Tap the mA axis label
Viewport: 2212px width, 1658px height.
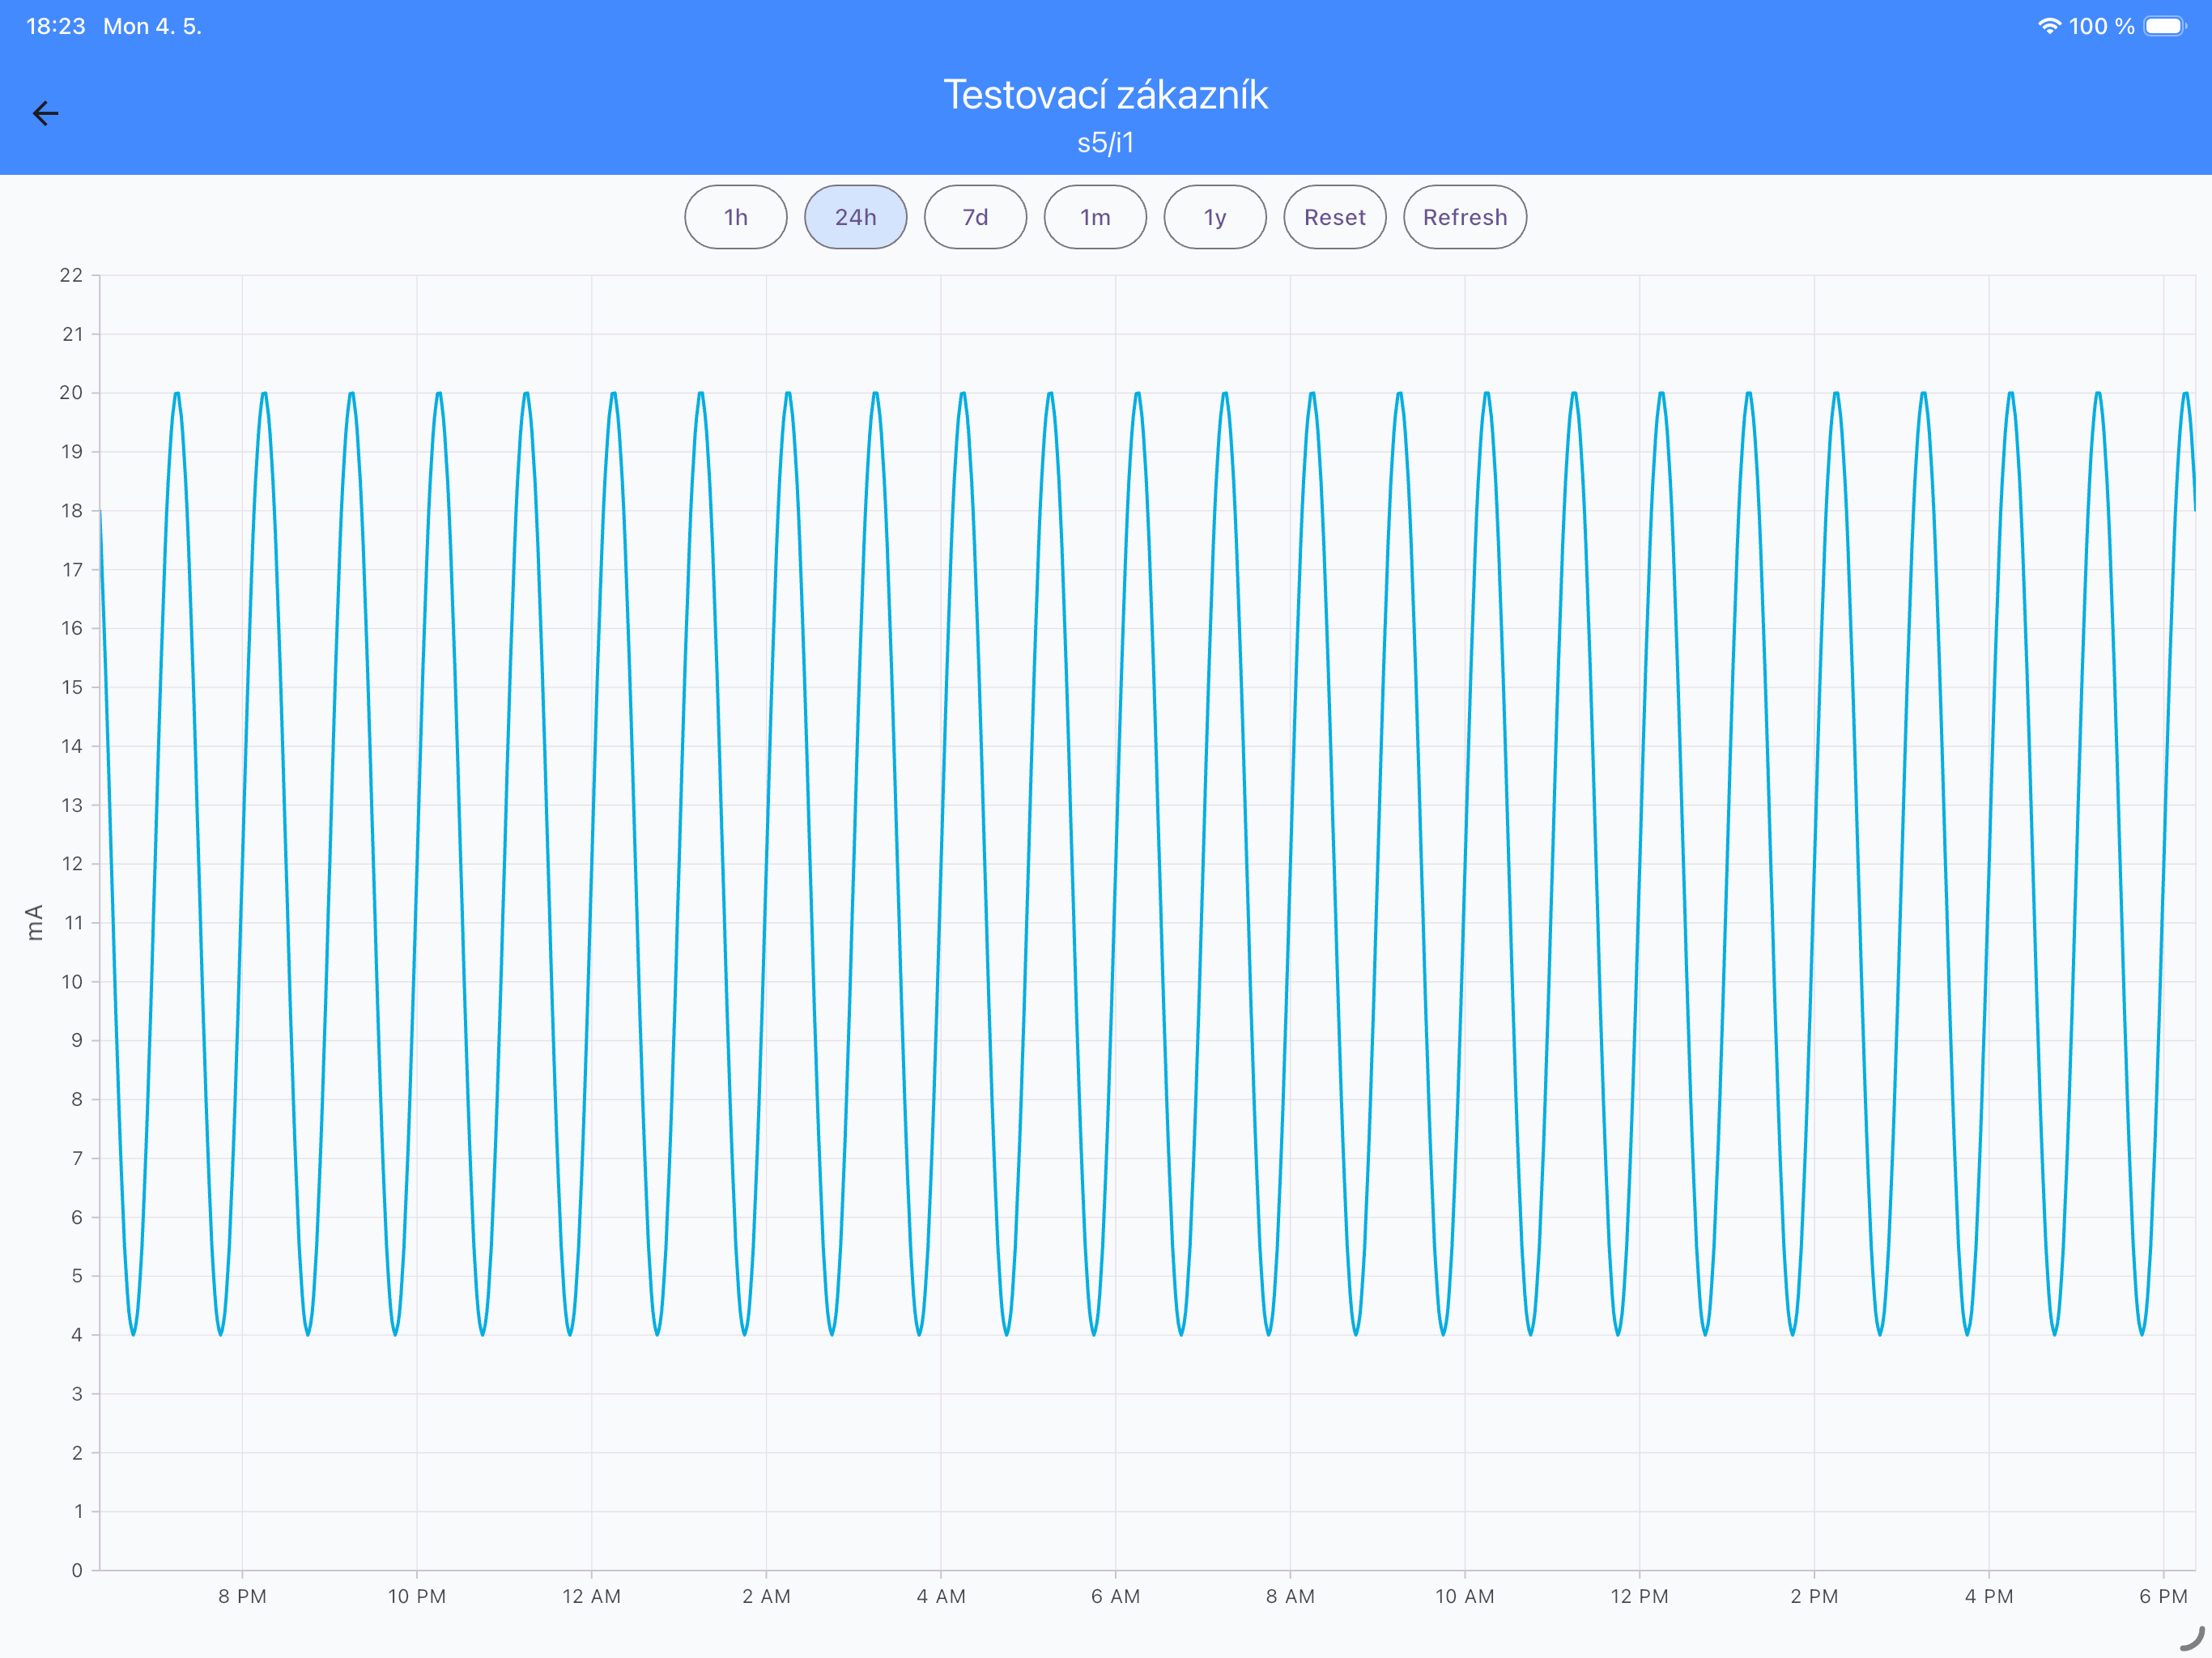point(35,922)
